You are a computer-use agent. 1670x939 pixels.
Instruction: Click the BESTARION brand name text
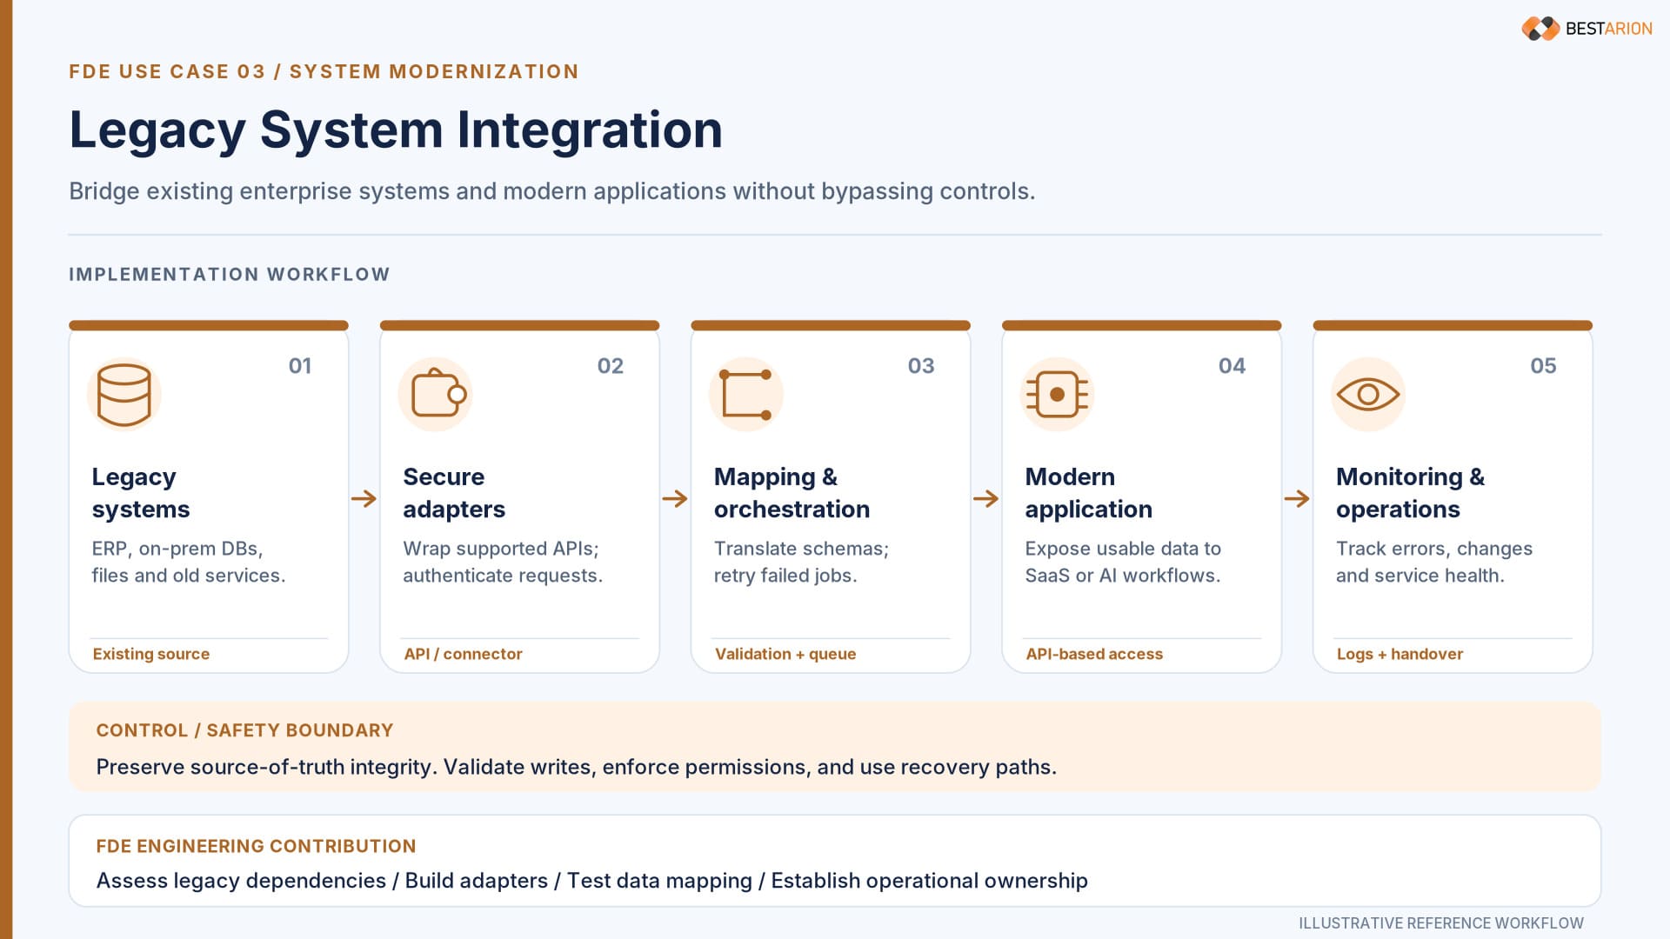click(x=1608, y=29)
